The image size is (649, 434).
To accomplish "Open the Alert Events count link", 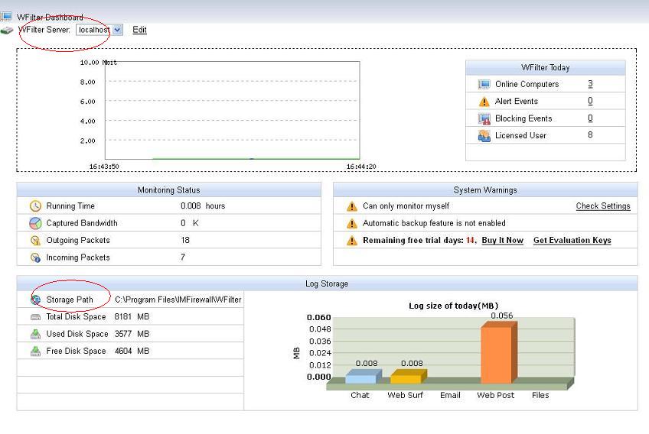I will 590,102.
